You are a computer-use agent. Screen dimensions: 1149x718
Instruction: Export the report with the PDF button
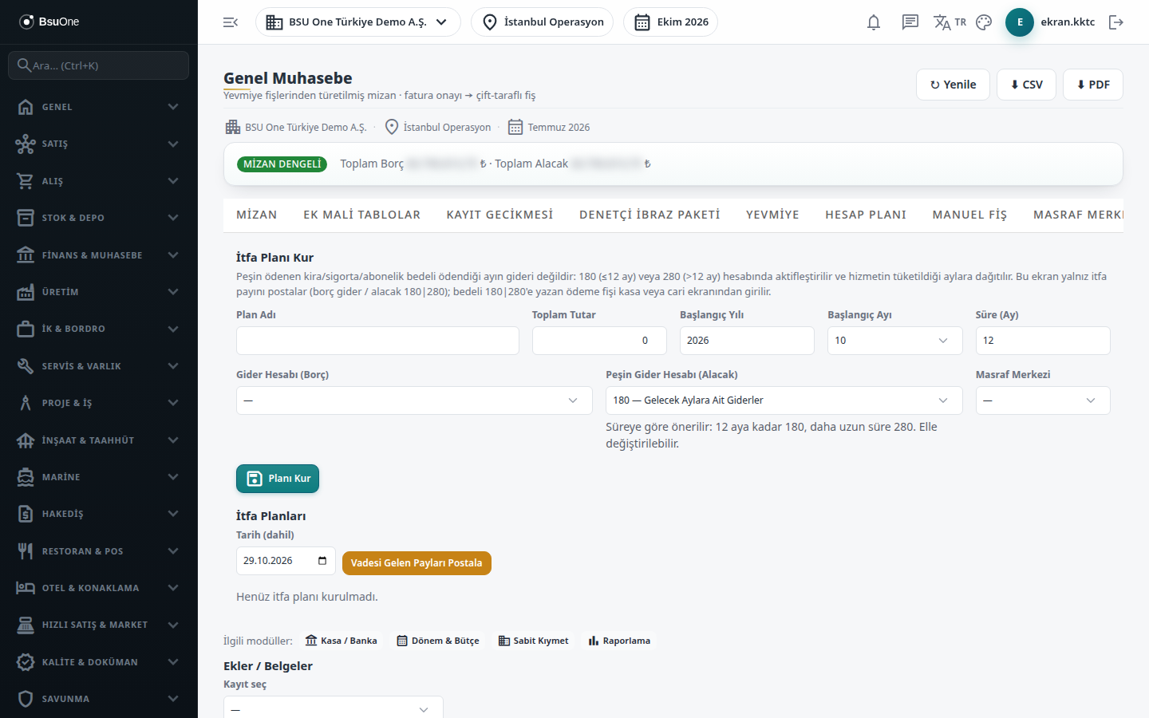point(1093,85)
